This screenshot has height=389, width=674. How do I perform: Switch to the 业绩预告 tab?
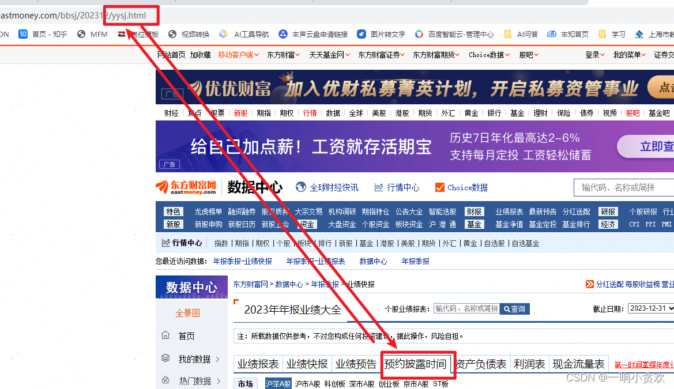point(356,364)
